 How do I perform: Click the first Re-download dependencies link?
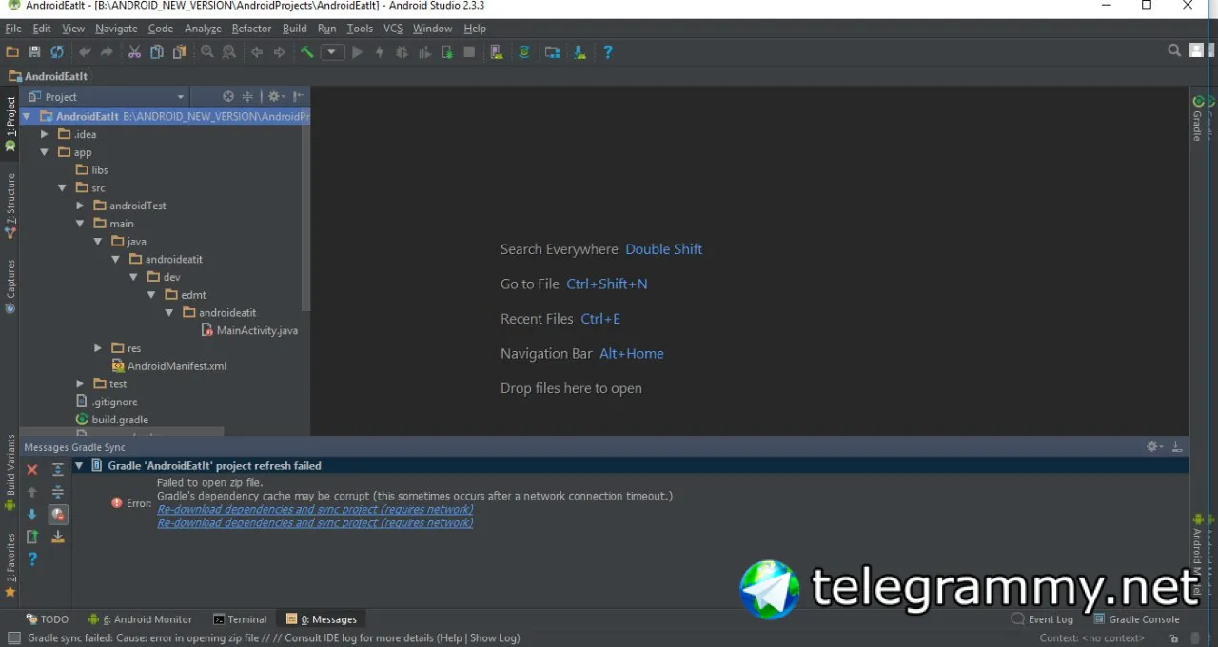click(x=315, y=509)
